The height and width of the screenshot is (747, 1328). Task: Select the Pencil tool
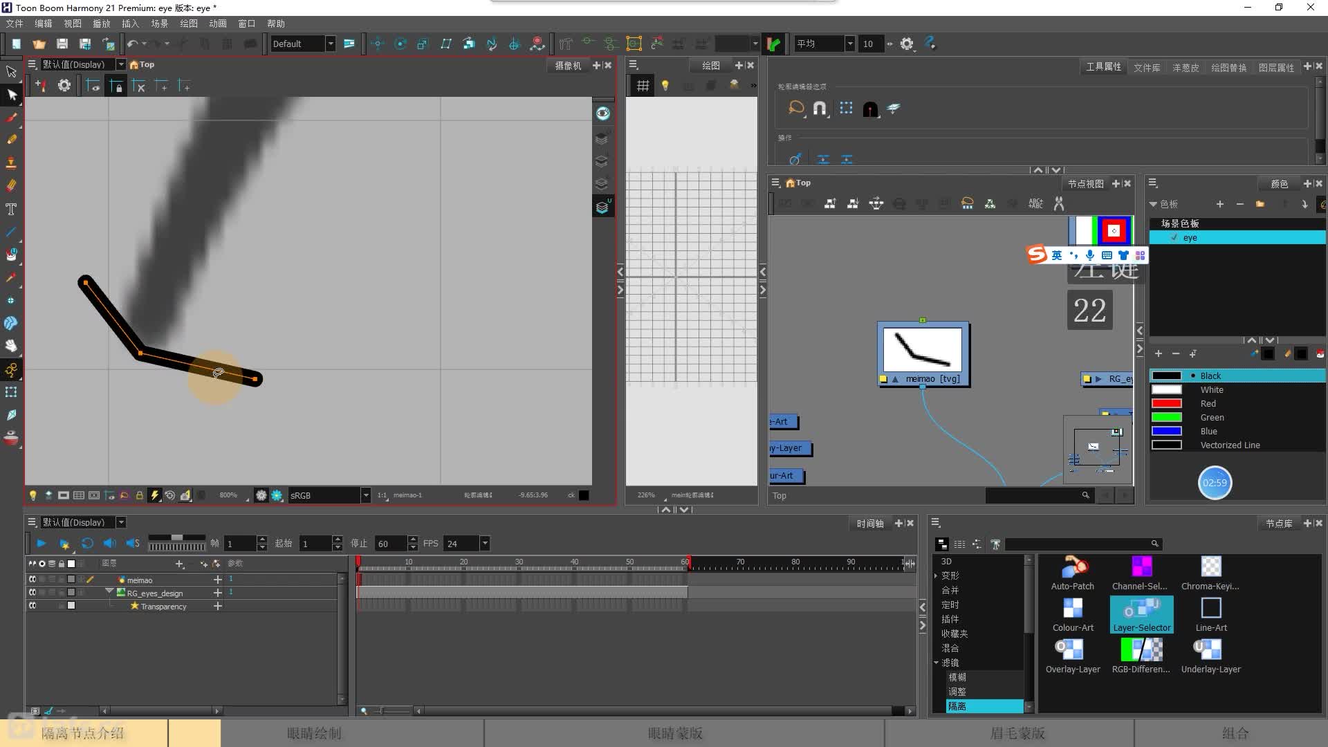11,140
